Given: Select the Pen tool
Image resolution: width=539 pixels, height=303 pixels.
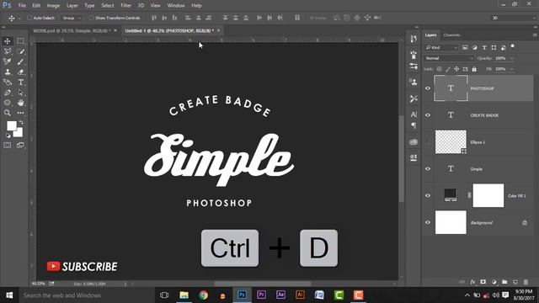Looking at the screenshot, I should pos(8,93).
